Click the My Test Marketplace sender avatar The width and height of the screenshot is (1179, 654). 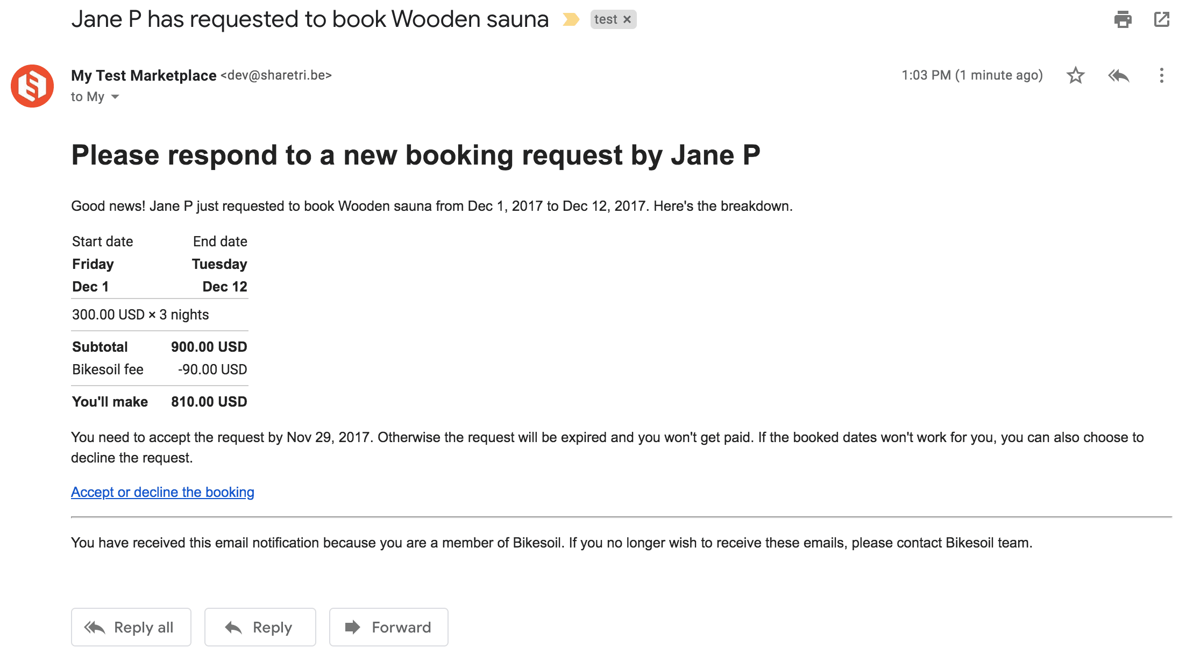click(32, 86)
